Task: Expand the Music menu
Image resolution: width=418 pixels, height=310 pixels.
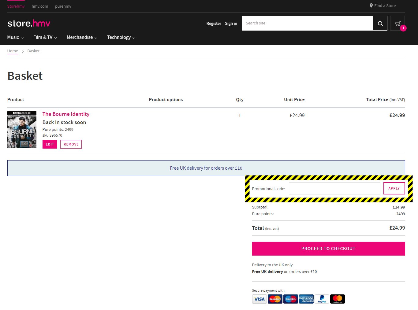Action: pyautogui.click(x=16, y=37)
